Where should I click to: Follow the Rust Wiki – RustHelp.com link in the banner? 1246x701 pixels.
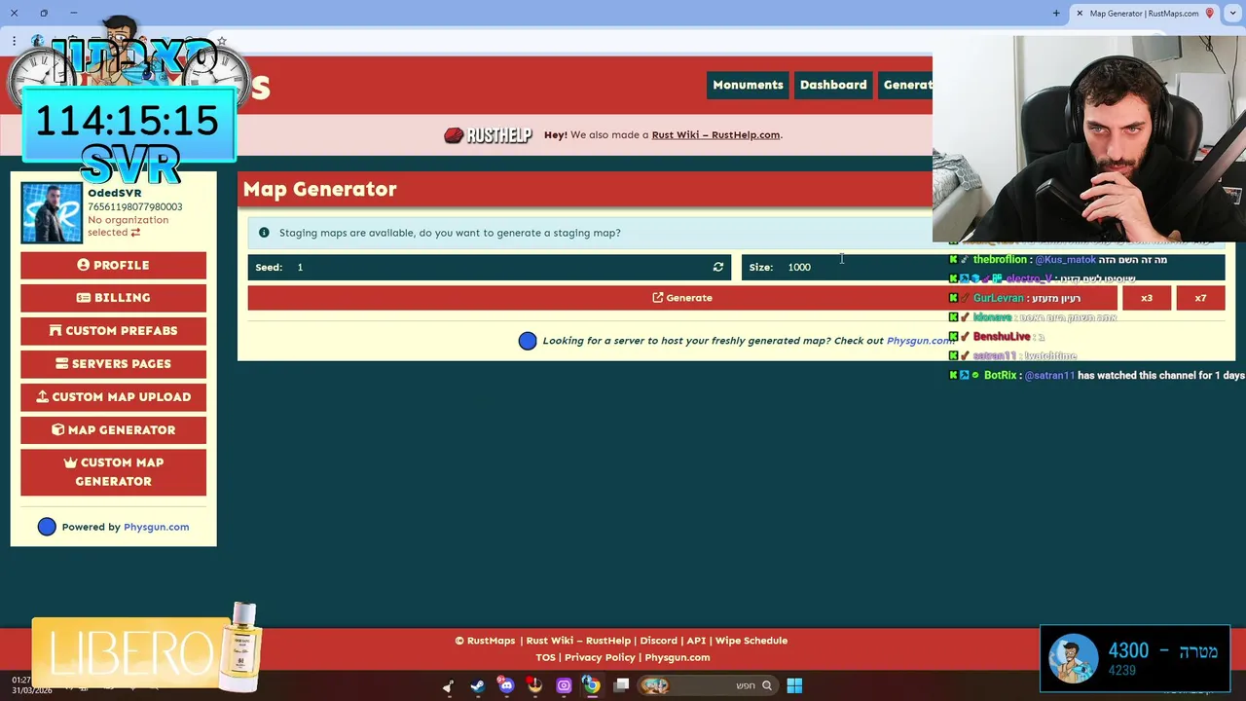point(715,135)
